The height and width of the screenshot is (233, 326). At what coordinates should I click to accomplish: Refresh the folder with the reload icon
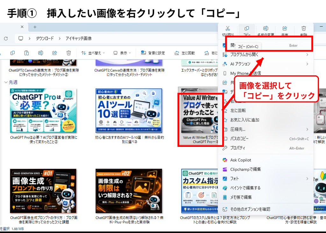6,38
